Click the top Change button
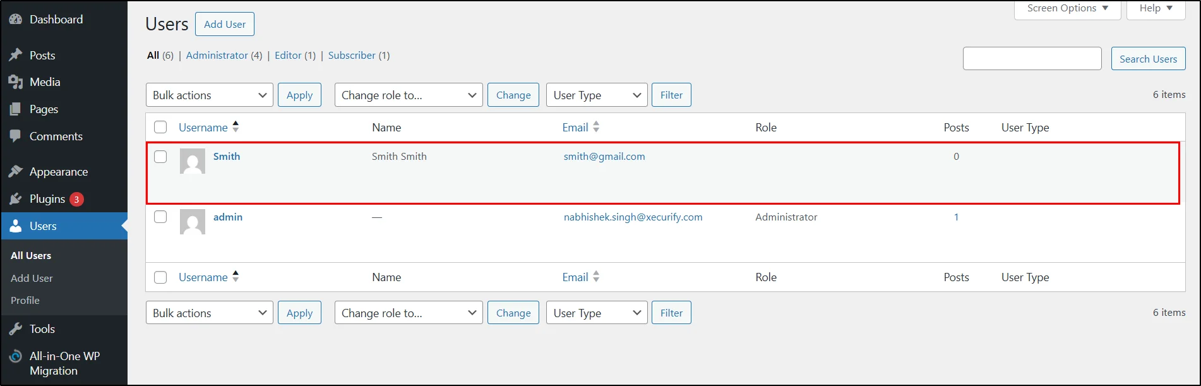This screenshot has height=386, width=1201. [x=513, y=95]
